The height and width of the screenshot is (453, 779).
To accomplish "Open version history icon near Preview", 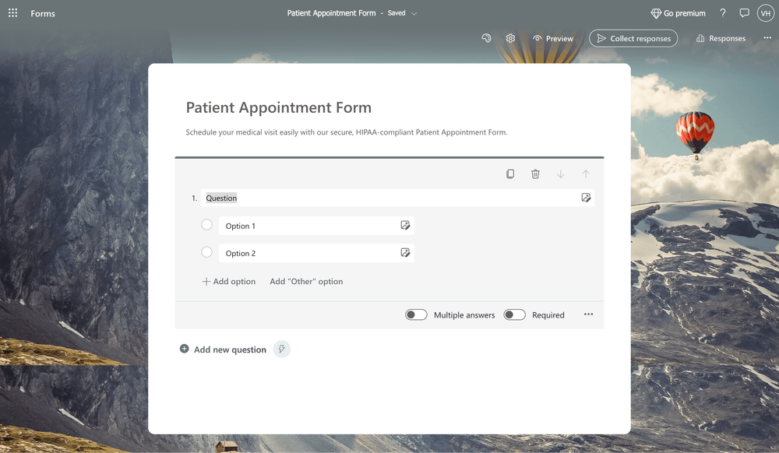I will coord(486,37).
